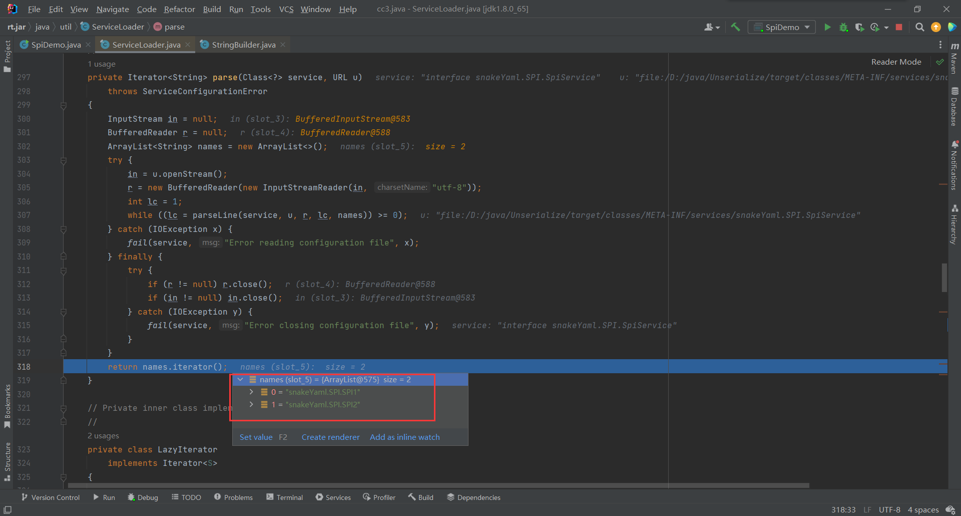This screenshot has height=516, width=961.
Task: Open the Hierarchy tool window
Action: [x=954, y=224]
